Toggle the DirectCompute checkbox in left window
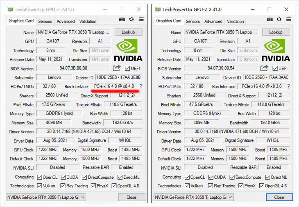The height and width of the screenshot is (207, 299). (x=84, y=177)
